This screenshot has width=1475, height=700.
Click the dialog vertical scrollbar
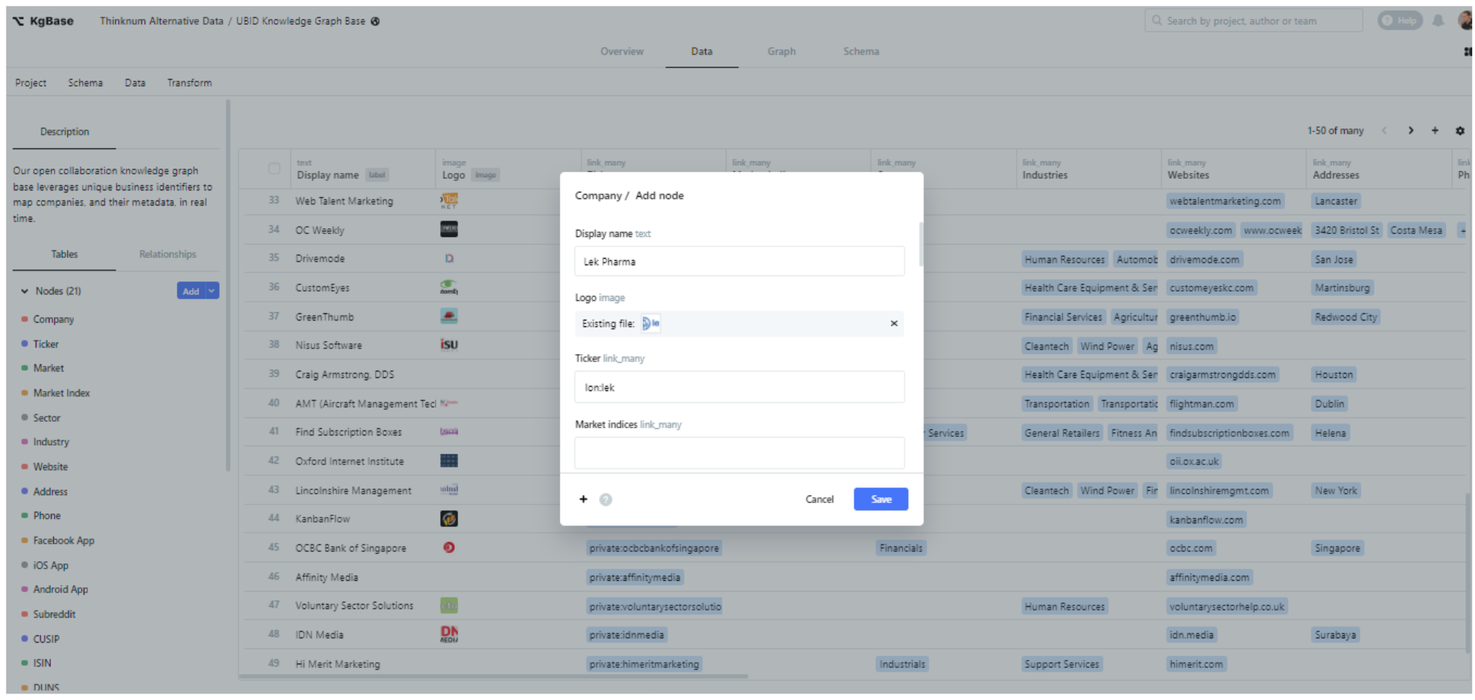921,244
